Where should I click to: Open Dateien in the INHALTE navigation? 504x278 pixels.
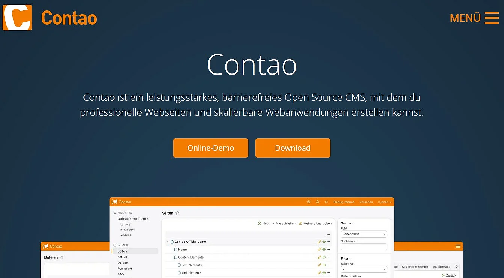tap(122, 263)
